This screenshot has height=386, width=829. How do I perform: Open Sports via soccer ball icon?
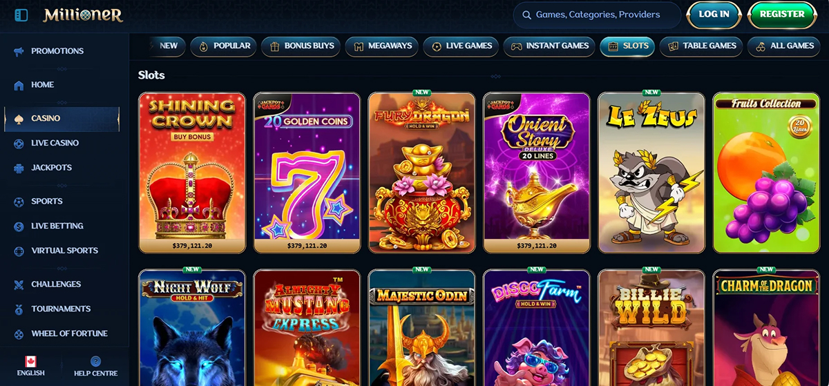[x=19, y=202]
